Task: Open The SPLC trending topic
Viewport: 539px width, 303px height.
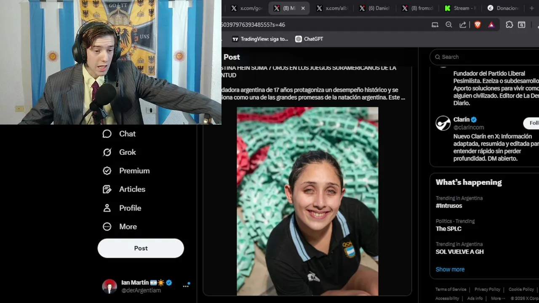Action: tap(448, 229)
